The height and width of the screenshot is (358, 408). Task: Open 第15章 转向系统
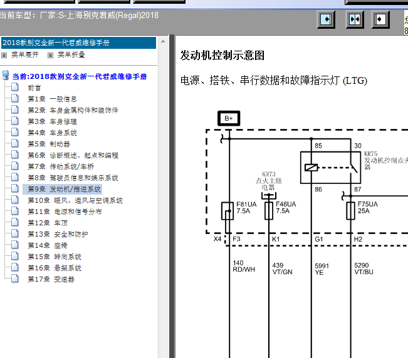point(55,257)
